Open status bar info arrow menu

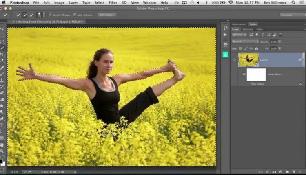click(75, 172)
